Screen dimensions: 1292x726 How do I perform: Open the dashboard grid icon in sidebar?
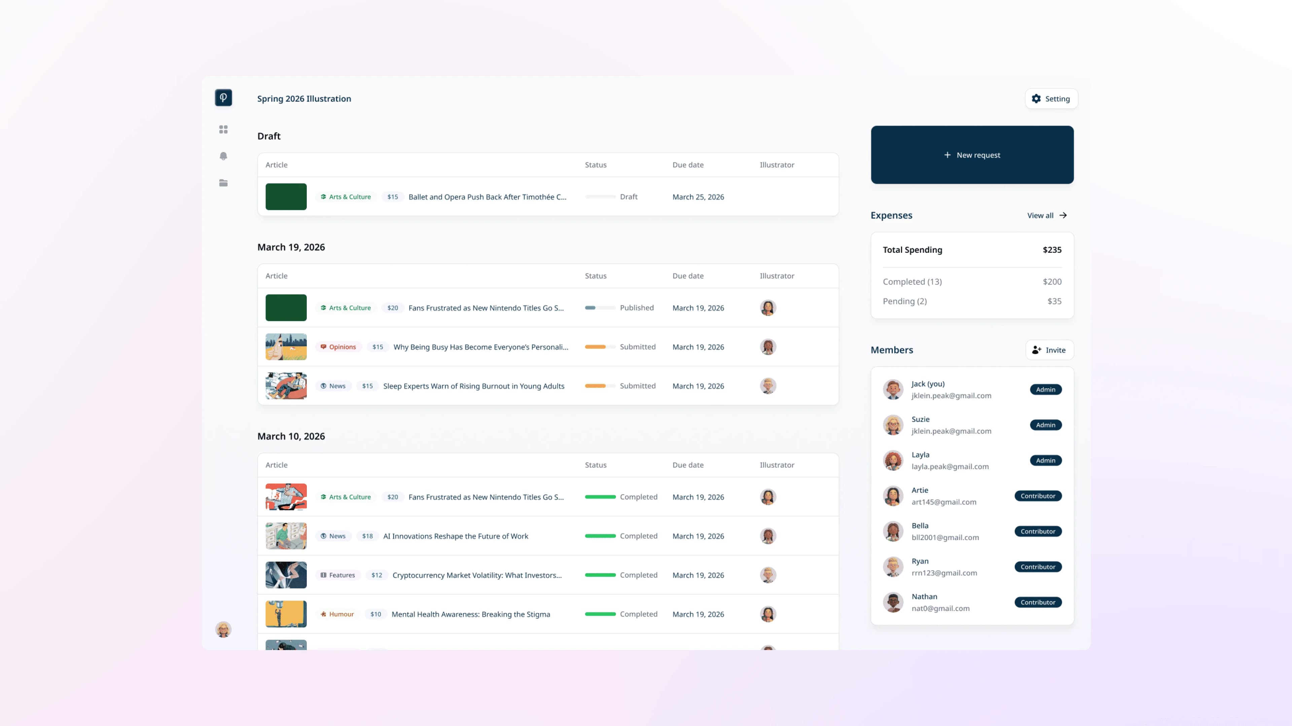[223, 129]
